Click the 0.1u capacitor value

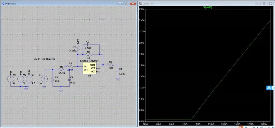[73, 83]
